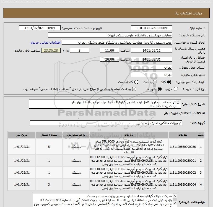Click validity hour field 20:00
Screen dimensions: 213x207
(x=110, y=59)
